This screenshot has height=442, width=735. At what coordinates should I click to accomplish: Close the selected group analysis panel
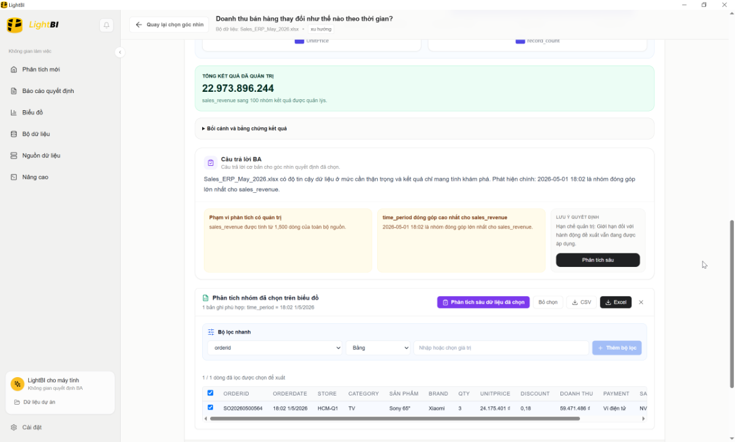click(x=641, y=302)
